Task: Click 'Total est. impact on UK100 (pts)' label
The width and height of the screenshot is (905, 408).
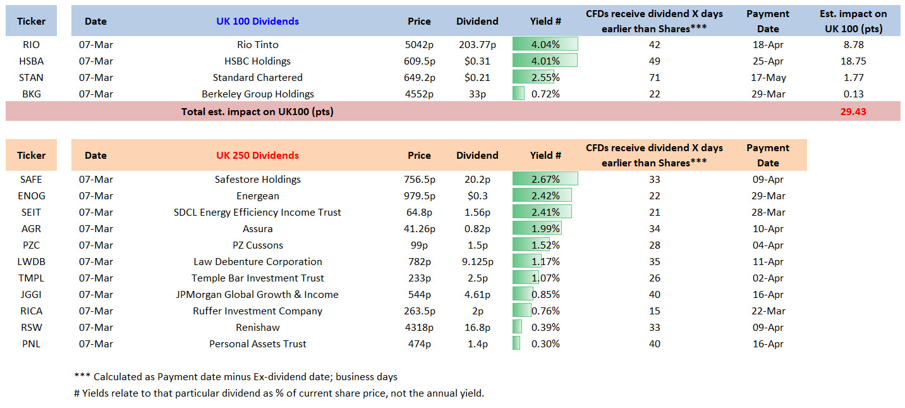Action: click(257, 112)
